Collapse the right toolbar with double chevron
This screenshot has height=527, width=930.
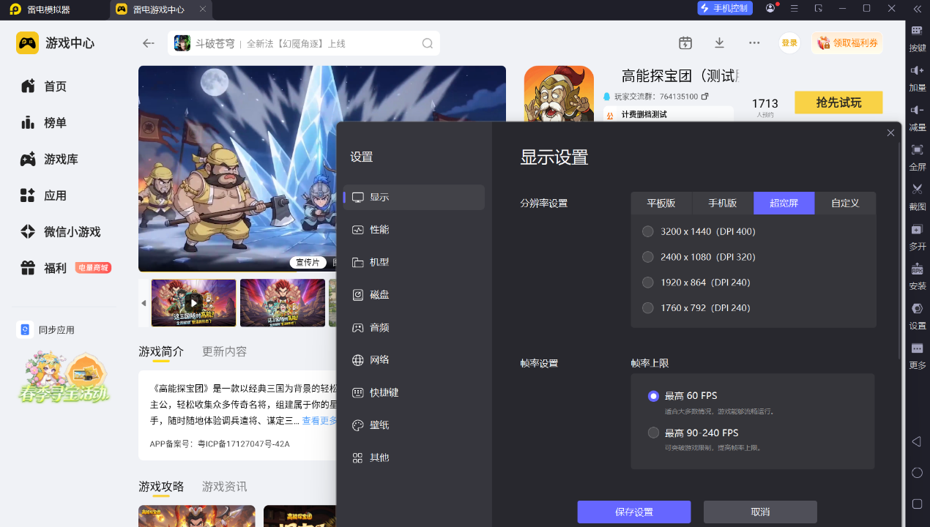(x=917, y=9)
